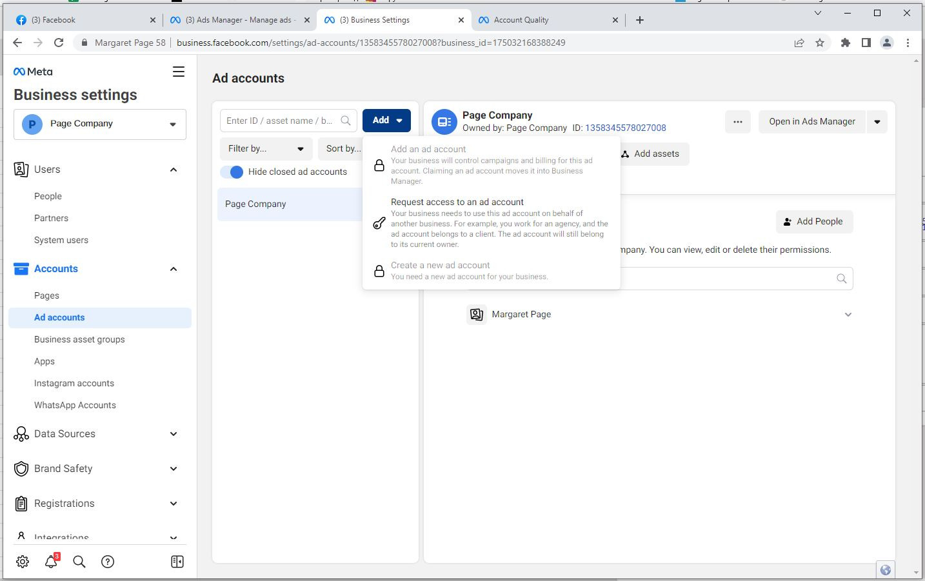Click the Data Sources icon
This screenshot has width=925, height=581.
pyautogui.click(x=21, y=434)
